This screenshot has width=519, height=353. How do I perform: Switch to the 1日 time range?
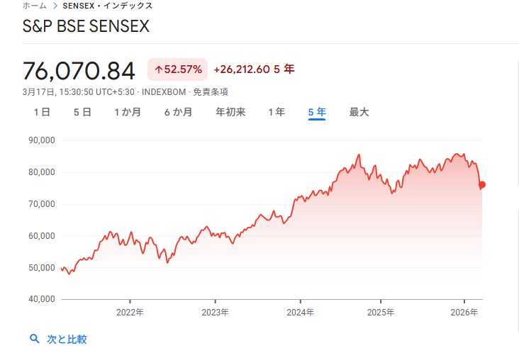42,112
